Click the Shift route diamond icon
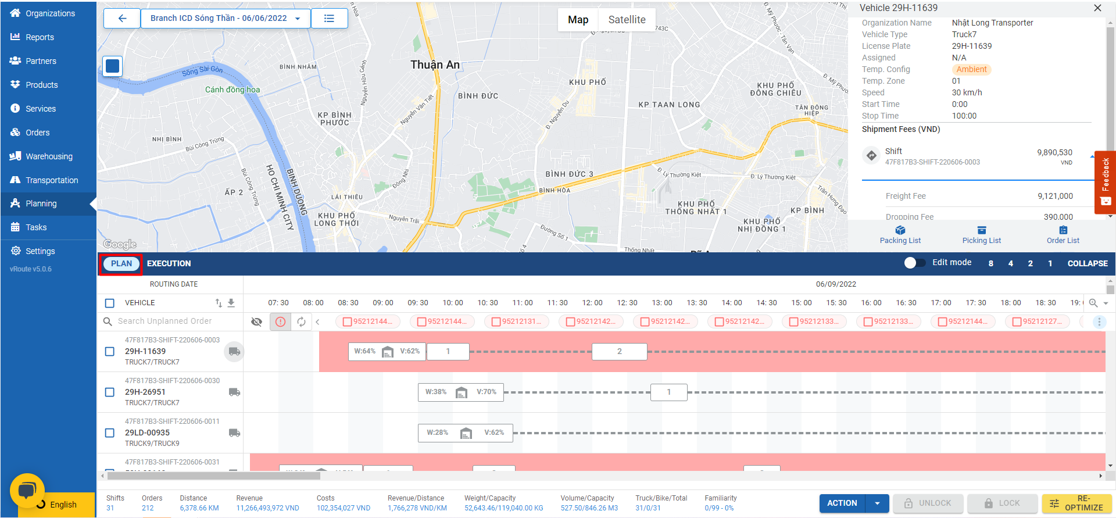Viewport: 1116px width, 518px height. pyautogui.click(x=871, y=155)
